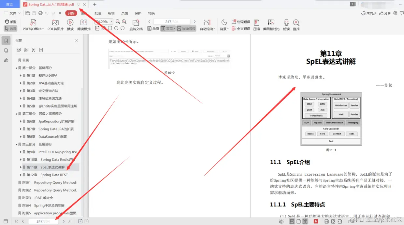Click the undo arrow
Screen dimensions: 404x225
pos(47,13)
